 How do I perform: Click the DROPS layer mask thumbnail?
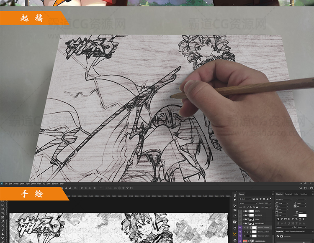coord(251,211)
